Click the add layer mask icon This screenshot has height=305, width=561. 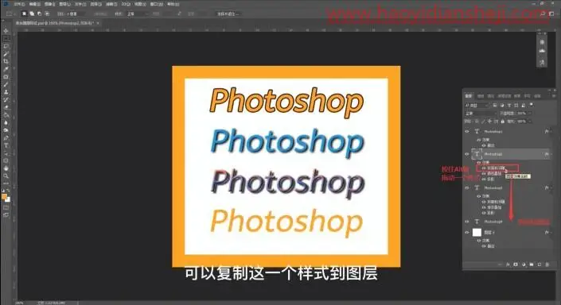(516, 264)
